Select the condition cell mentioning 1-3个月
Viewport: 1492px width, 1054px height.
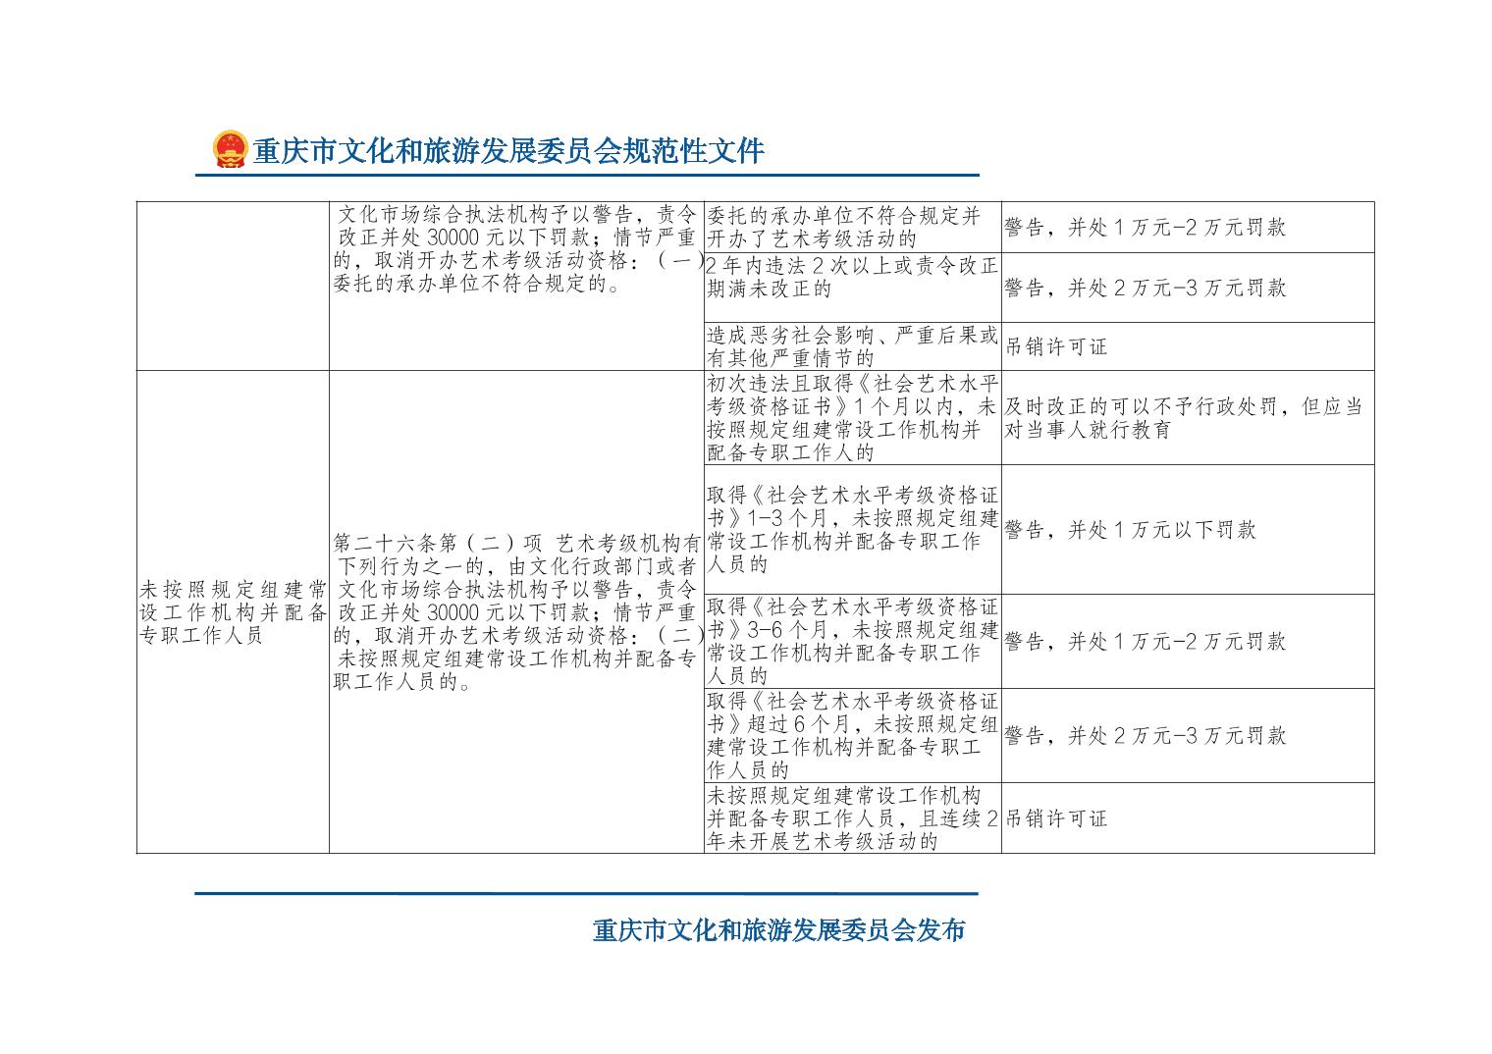(851, 529)
